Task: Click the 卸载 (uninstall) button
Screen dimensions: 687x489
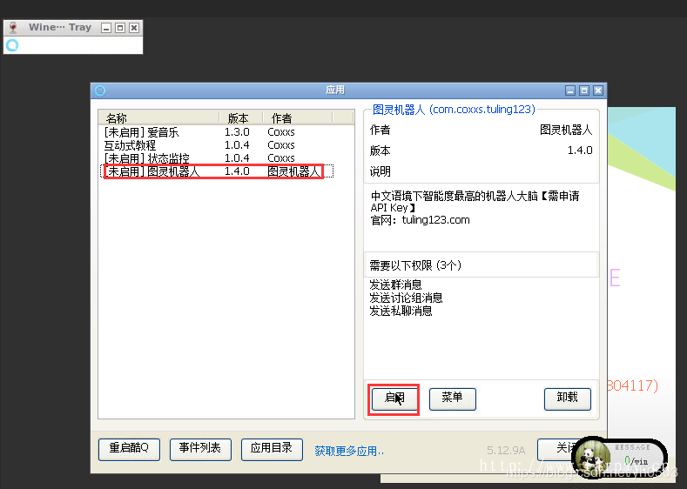Action: click(x=568, y=399)
